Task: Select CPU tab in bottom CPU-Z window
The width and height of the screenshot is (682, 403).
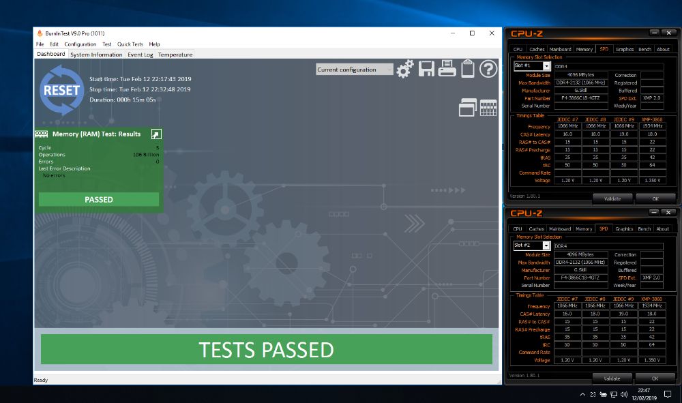Action: pos(518,228)
